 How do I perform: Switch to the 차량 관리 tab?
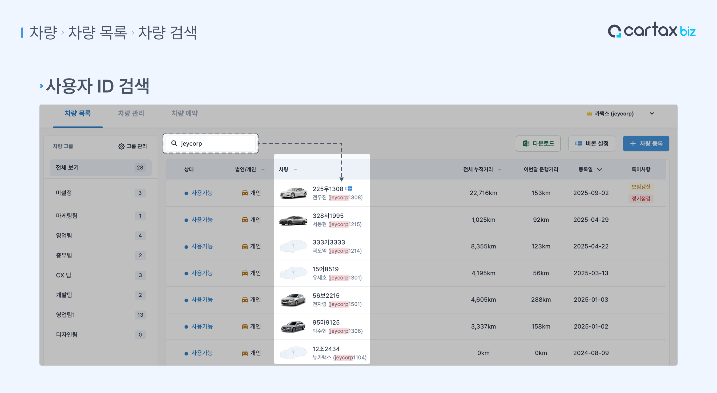pos(131,113)
